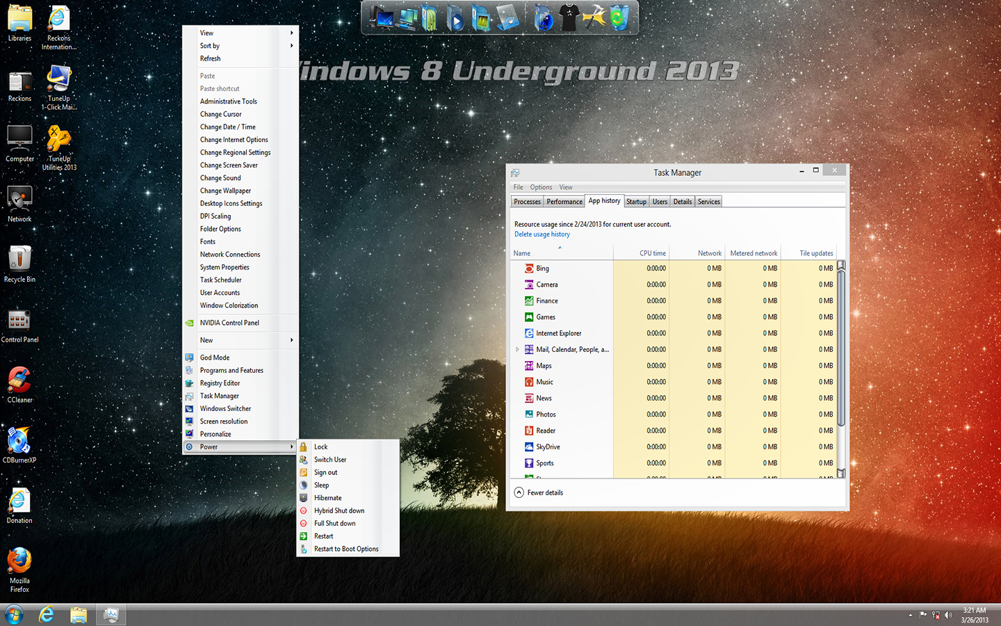
Task: Switch to the Services tab
Action: [x=709, y=202]
